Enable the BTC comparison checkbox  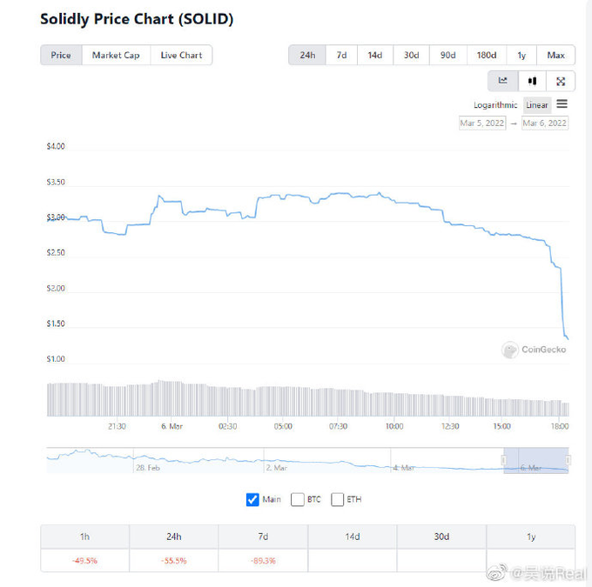pyautogui.click(x=298, y=499)
